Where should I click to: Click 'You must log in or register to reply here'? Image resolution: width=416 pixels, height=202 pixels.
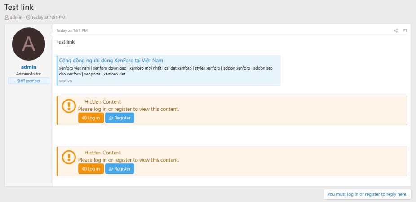367,194
